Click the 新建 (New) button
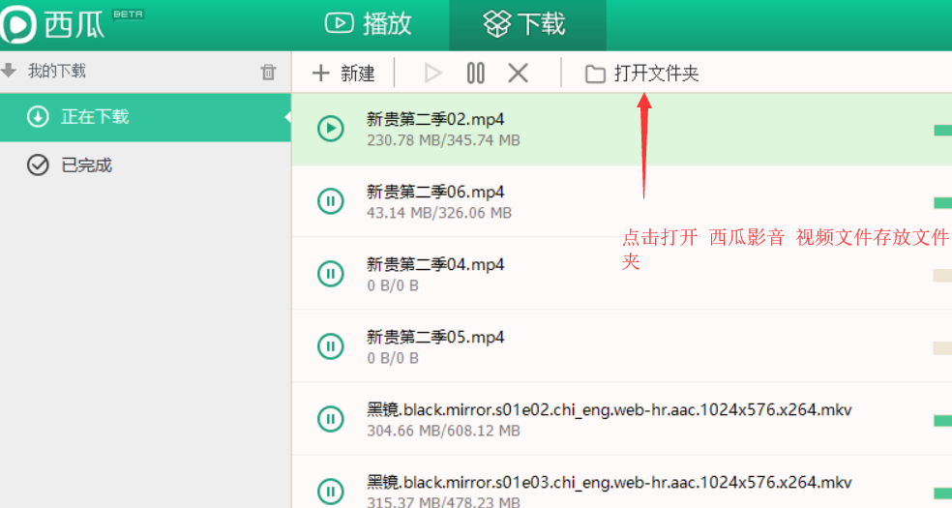Screen dimensions: 952x508 pyautogui.click(x=343, y=74)
